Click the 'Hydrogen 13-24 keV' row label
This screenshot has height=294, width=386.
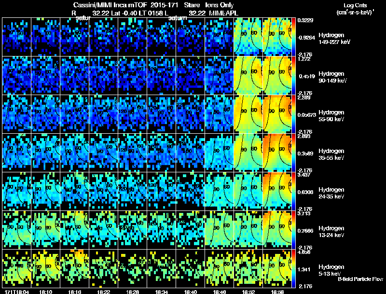331,232
